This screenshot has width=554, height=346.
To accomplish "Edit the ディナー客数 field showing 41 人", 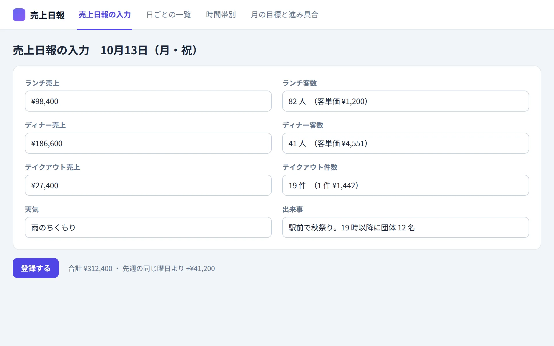I will point(405,143).
